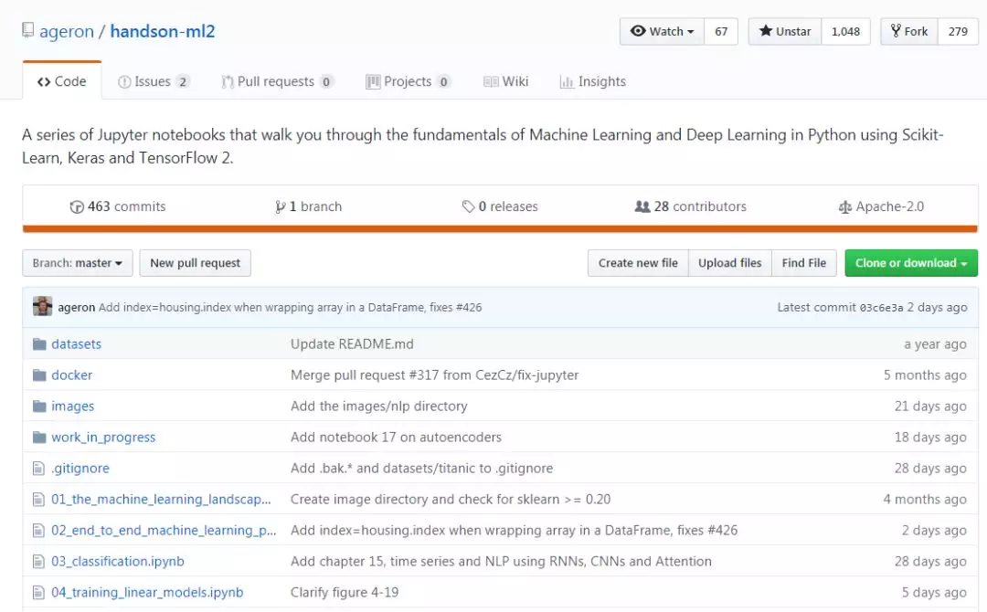Go to the Insights tab
Image resolution: width=987 pixels, height=612 pixels.
click(593, 81)
